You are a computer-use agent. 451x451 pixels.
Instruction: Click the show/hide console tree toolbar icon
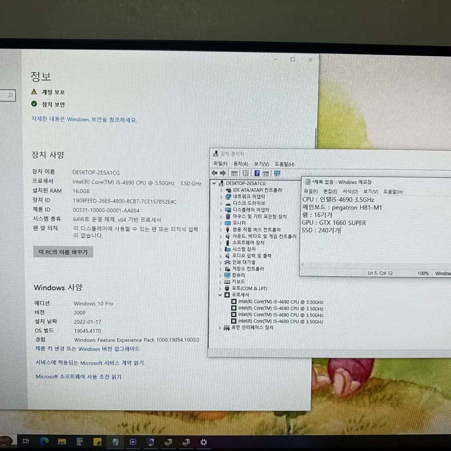point(235,173)
